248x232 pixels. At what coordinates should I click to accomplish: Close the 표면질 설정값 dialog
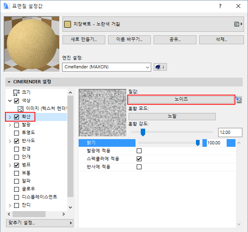[x=238, y=6]
